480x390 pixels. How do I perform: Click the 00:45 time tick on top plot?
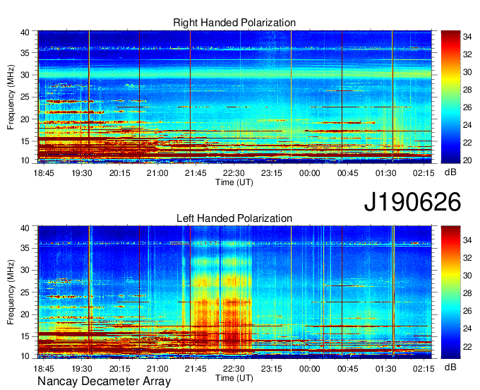click(x=348, y=173)
